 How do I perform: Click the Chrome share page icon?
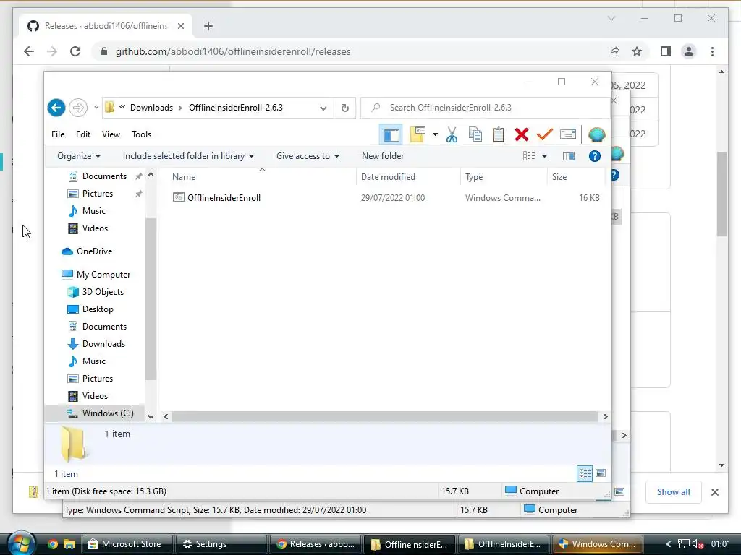(614, 51)
